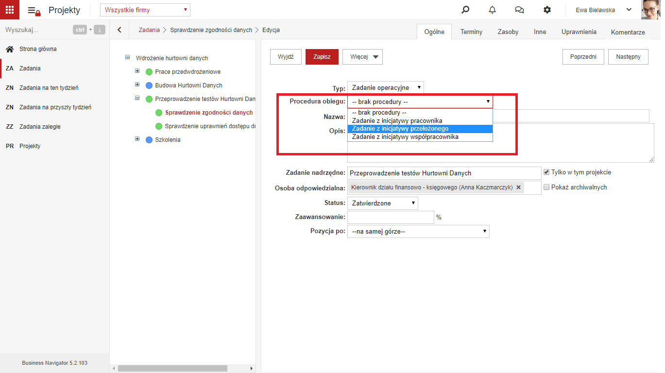Open the Komentarze tab
The width and height of the screenshot is (665, 373).
[628, 32]
